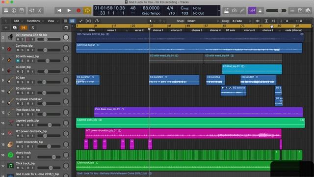Toggle the metronome click button

(260, 10)
